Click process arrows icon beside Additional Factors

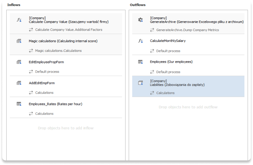(31, 29)
